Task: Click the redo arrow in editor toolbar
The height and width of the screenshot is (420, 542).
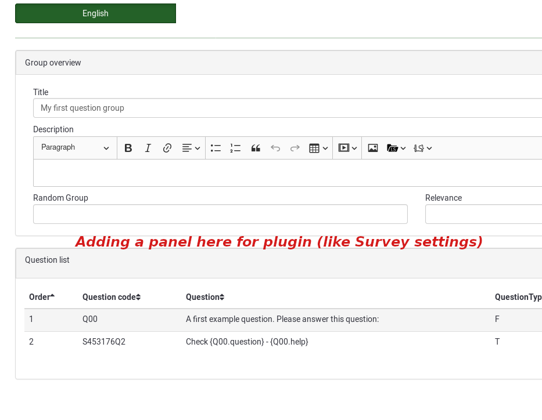Action: pos(295,148)
